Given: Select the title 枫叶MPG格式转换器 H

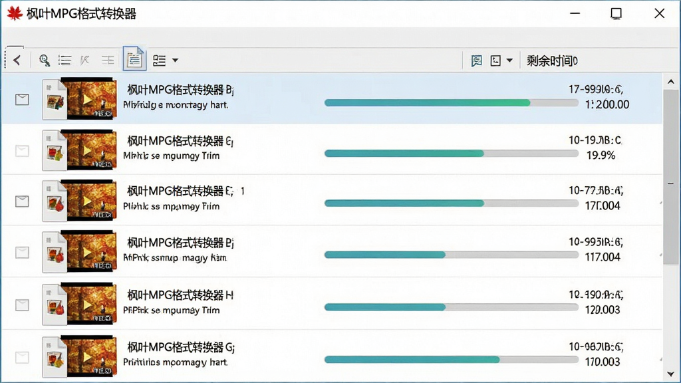Looking at the screenshot, I should (180, 296).
